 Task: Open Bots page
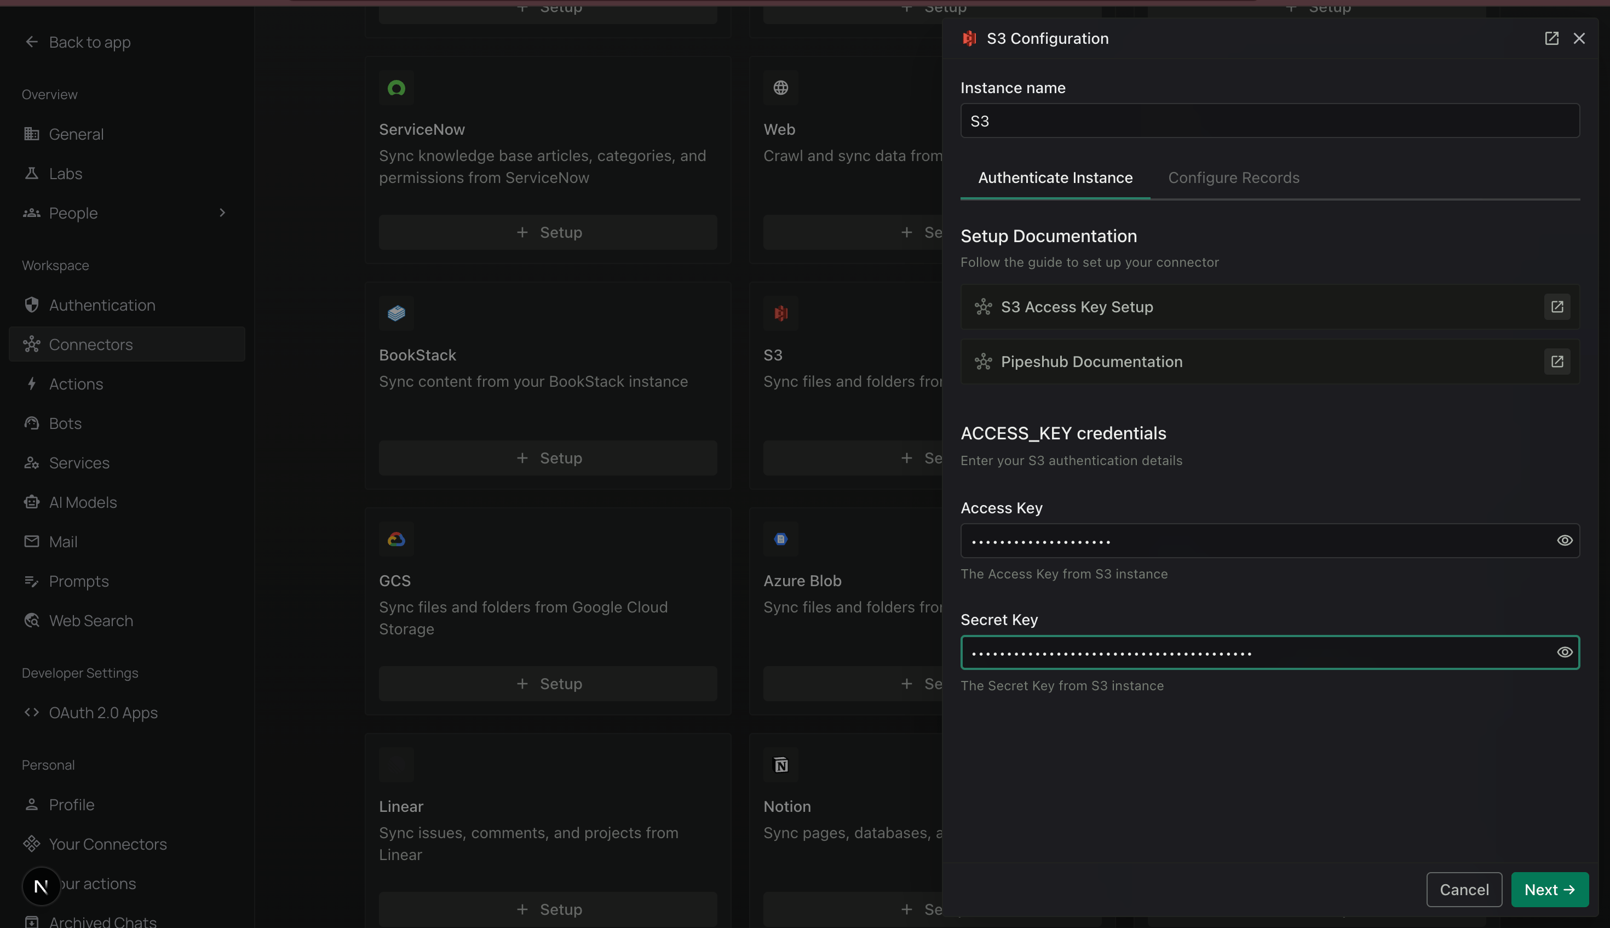click(127, 423)
